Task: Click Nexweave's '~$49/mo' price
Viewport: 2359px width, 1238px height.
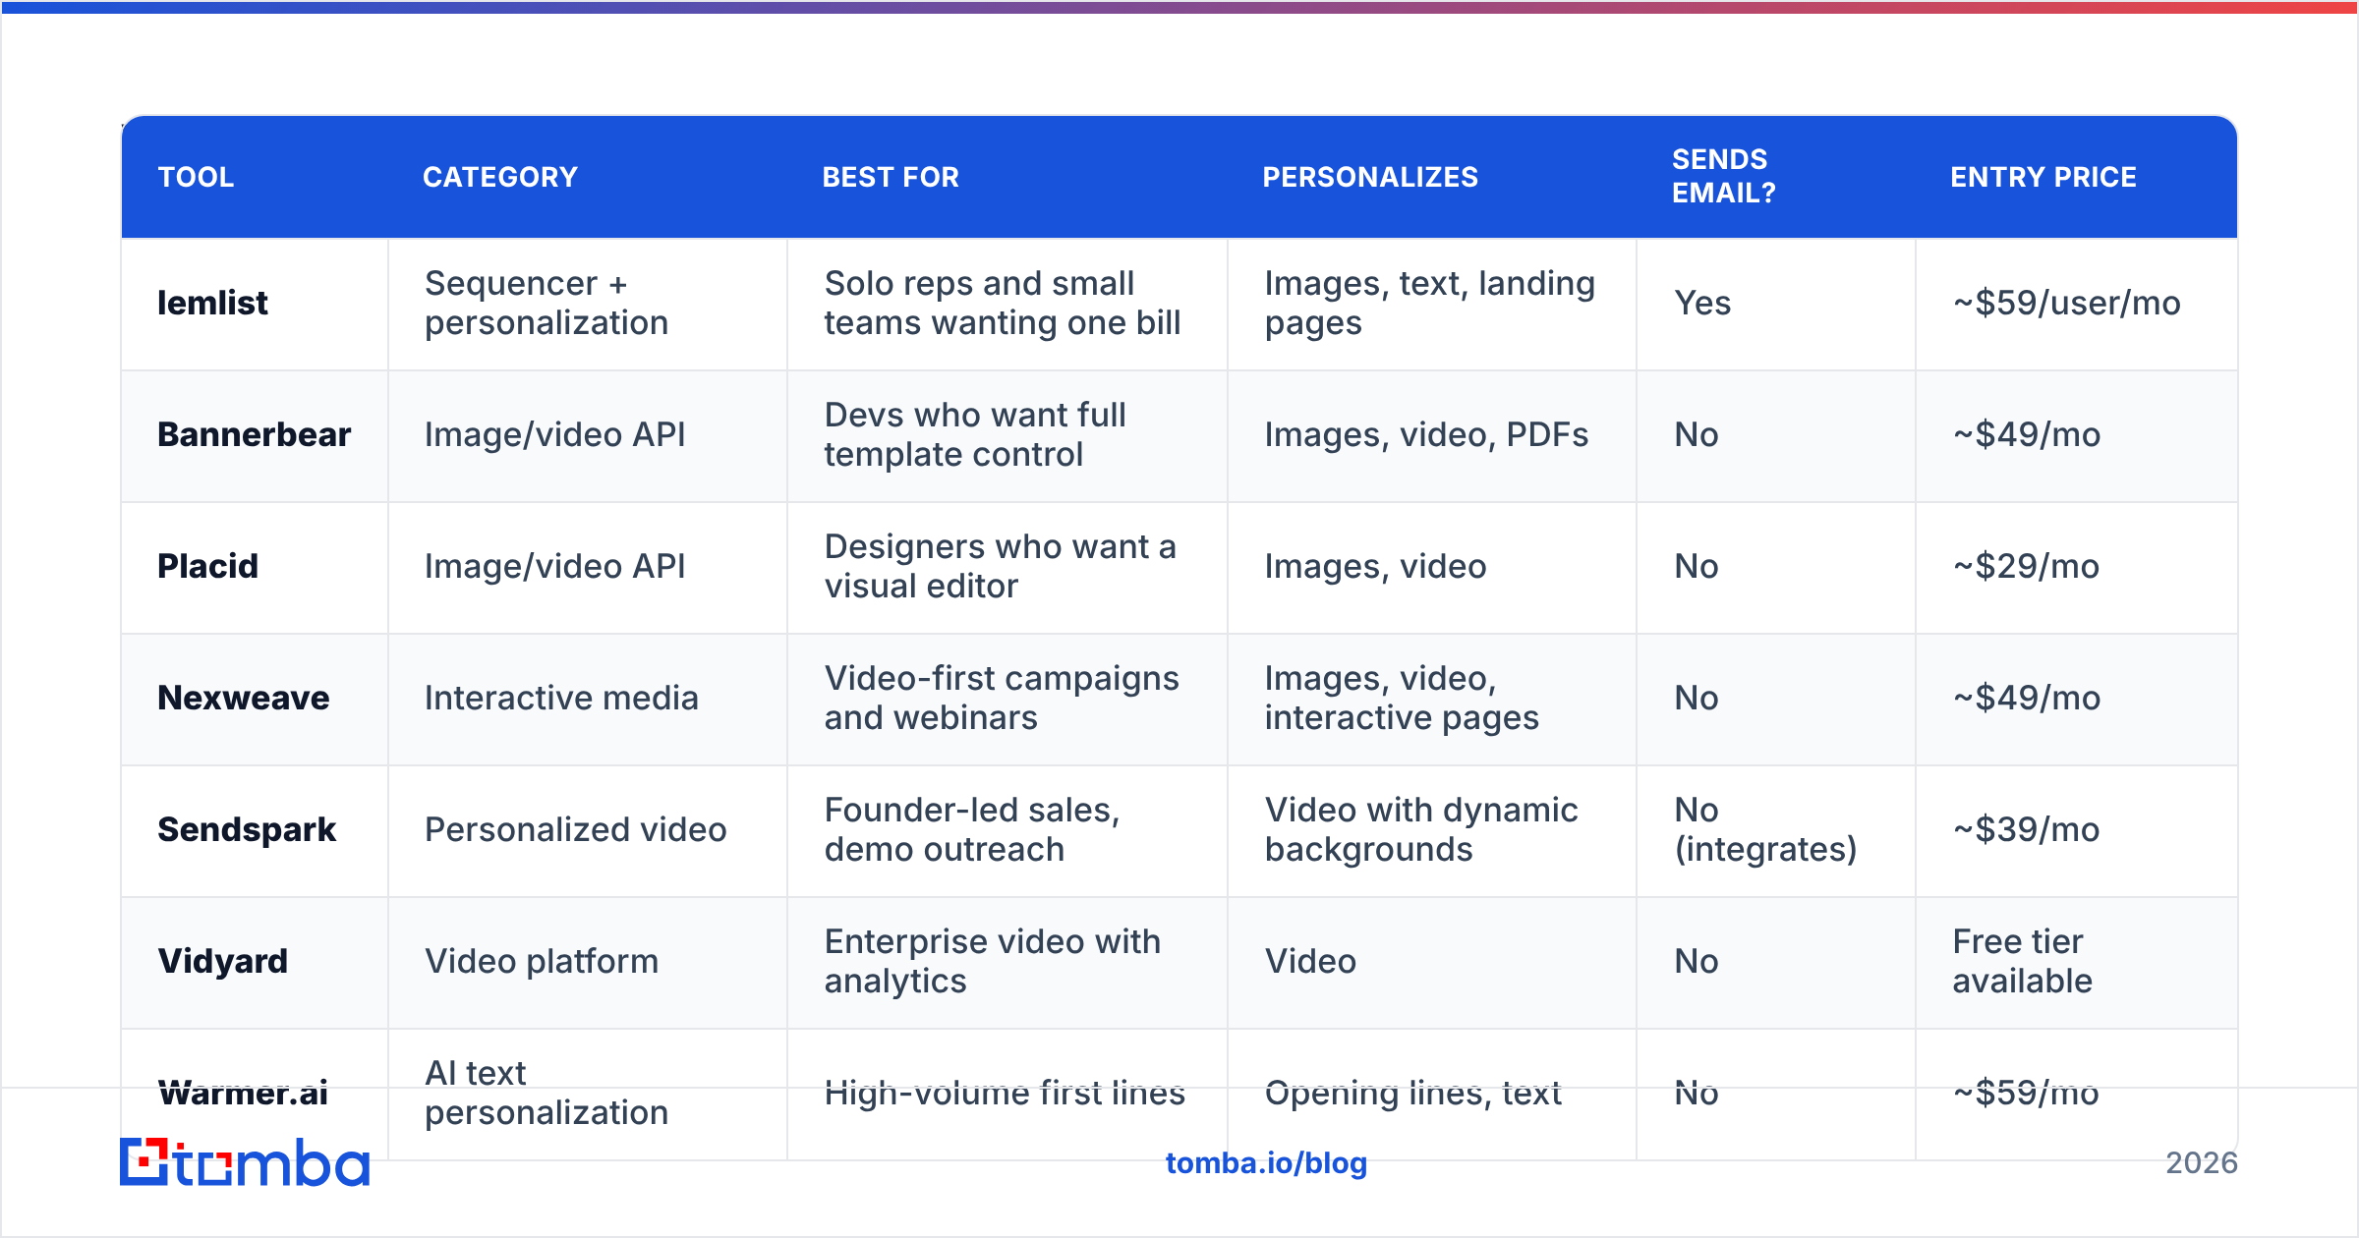Action: point(2026,698)
